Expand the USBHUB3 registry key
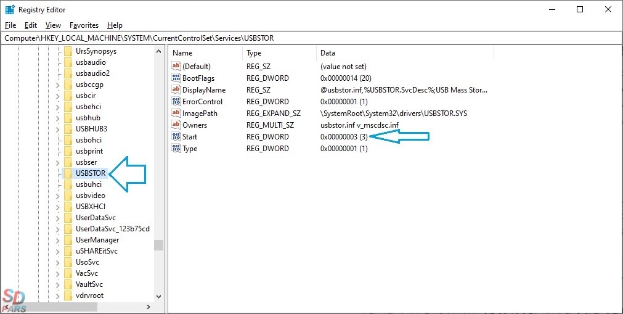 click(x=57, y=129)
